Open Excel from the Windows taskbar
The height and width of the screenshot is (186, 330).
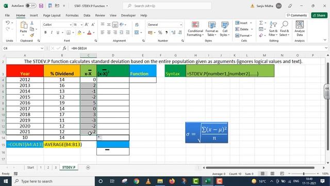[207, 181]
